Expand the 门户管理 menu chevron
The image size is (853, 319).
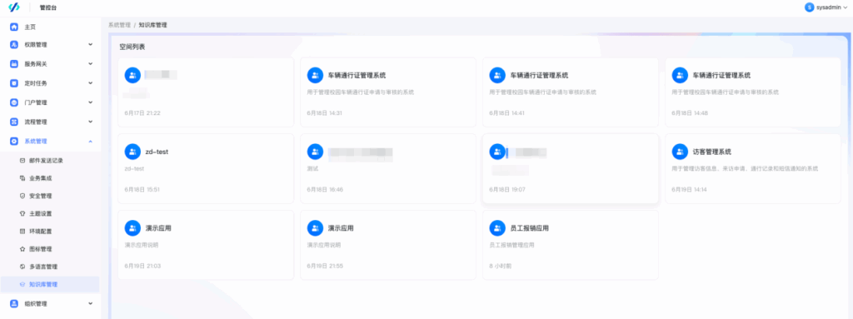coord(90,102)
